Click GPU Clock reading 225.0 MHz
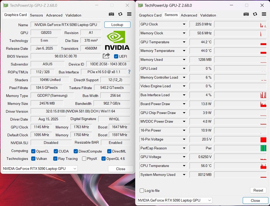The width and height of the screenshot is (270, 206). (x=201, y=24)
